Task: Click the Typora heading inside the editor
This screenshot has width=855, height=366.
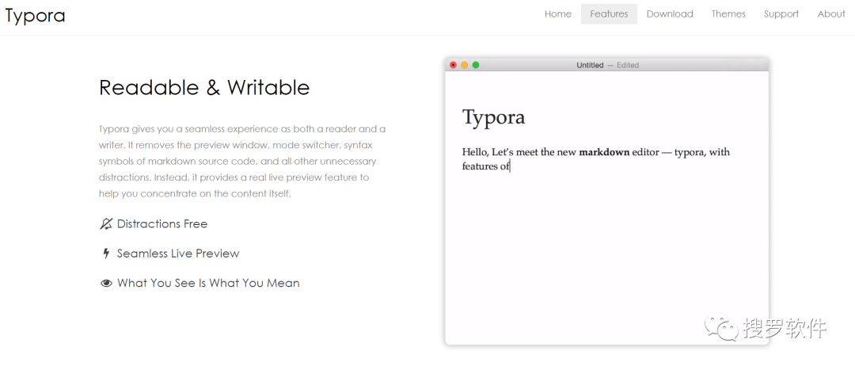Action: click(493, 117)
